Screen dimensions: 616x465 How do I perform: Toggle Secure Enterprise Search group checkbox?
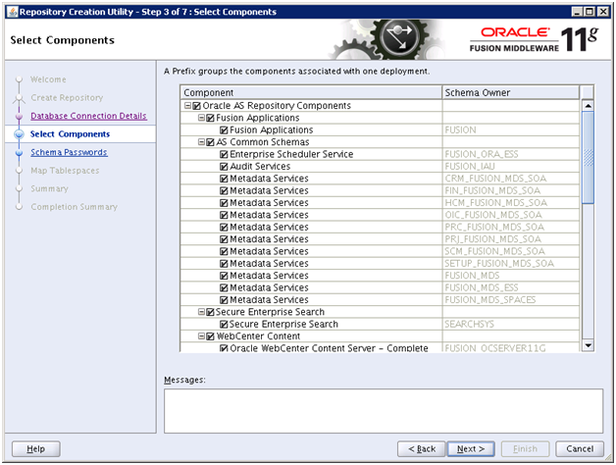(210, 312)
